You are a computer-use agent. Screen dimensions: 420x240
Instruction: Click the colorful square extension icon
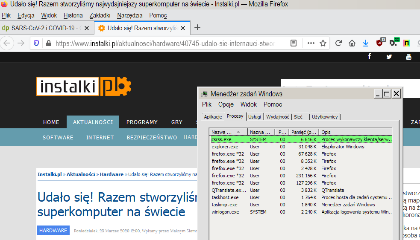[x=407, y=43]
